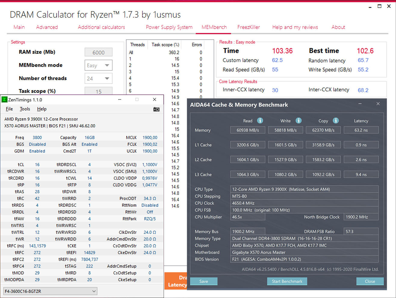
Task: Click the Close button in AIDA64
Action: (370, 281)
